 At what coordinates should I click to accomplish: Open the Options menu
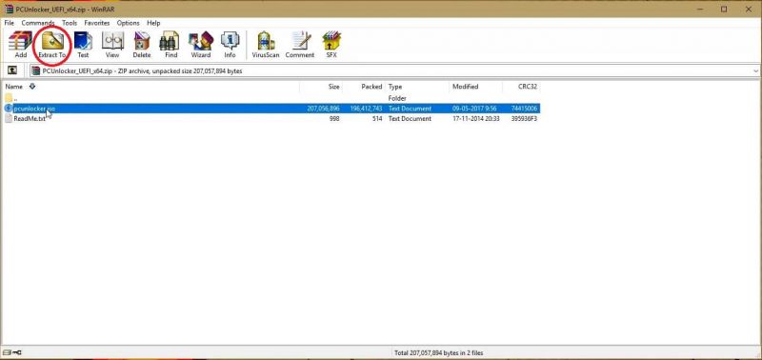128,23
